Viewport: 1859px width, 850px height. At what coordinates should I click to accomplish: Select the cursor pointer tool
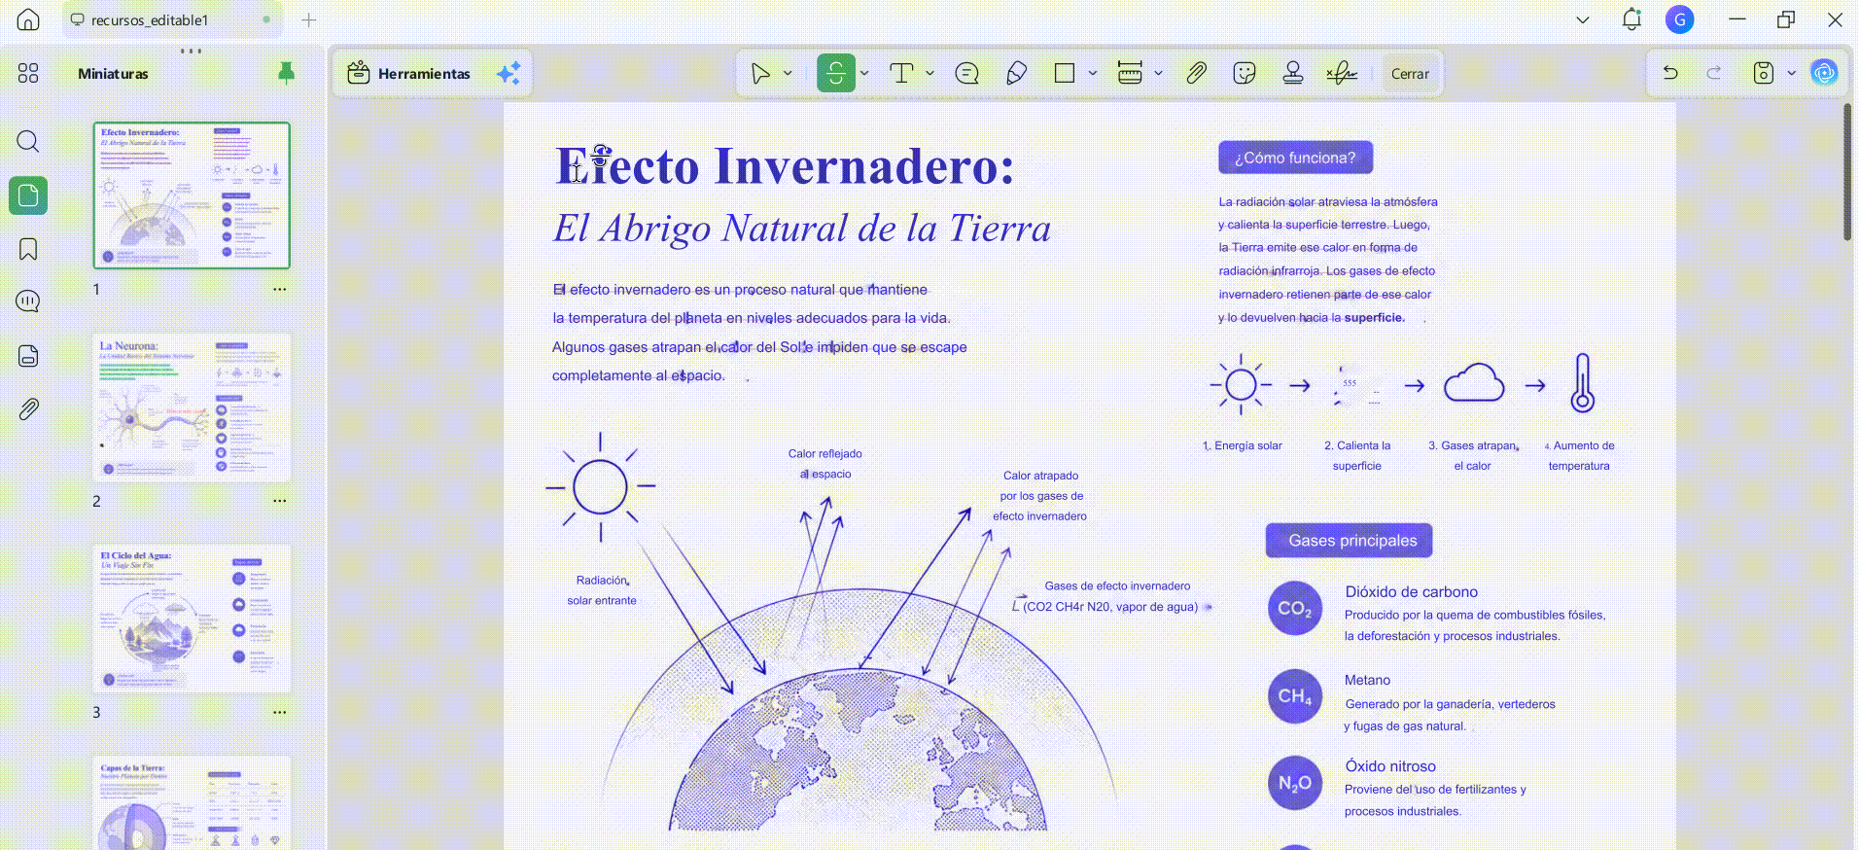point(760,73)
